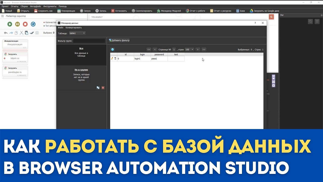Click the yellow step-next script button
The image size is (323, 182).
pyautogui.click(x=17, y=24)
